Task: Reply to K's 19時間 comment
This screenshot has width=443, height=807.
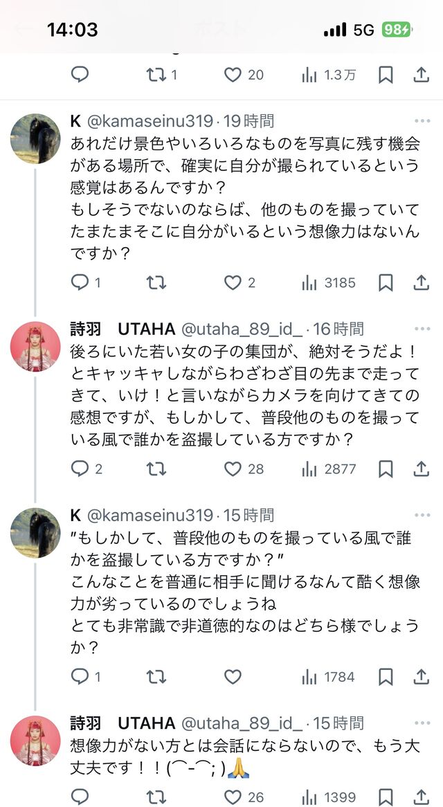Action: [x=80, y=282]
